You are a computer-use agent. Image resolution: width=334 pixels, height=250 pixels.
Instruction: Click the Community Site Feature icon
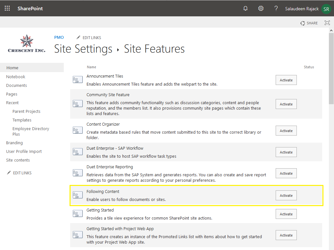pyautogui.click(x=78, y=104)
